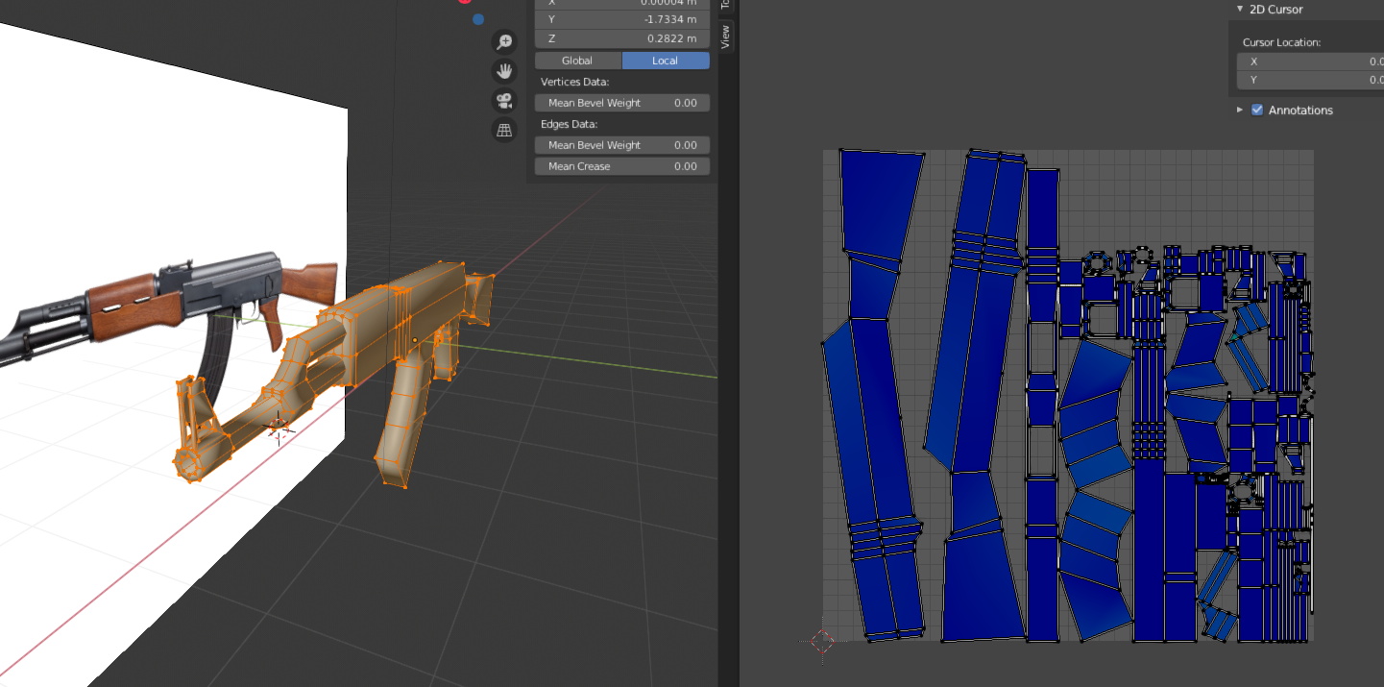Switch perspective/orthographic with grid icon
Screen dimensions: 1384x687
point(504,130)
